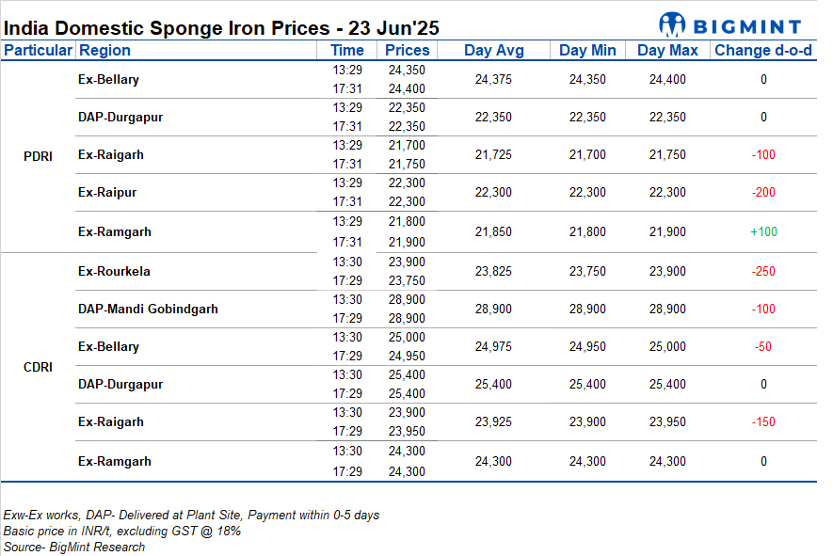This screenshot has width=833, height=556.
Task: Click the Day Min column header
Action: (587, 51)
